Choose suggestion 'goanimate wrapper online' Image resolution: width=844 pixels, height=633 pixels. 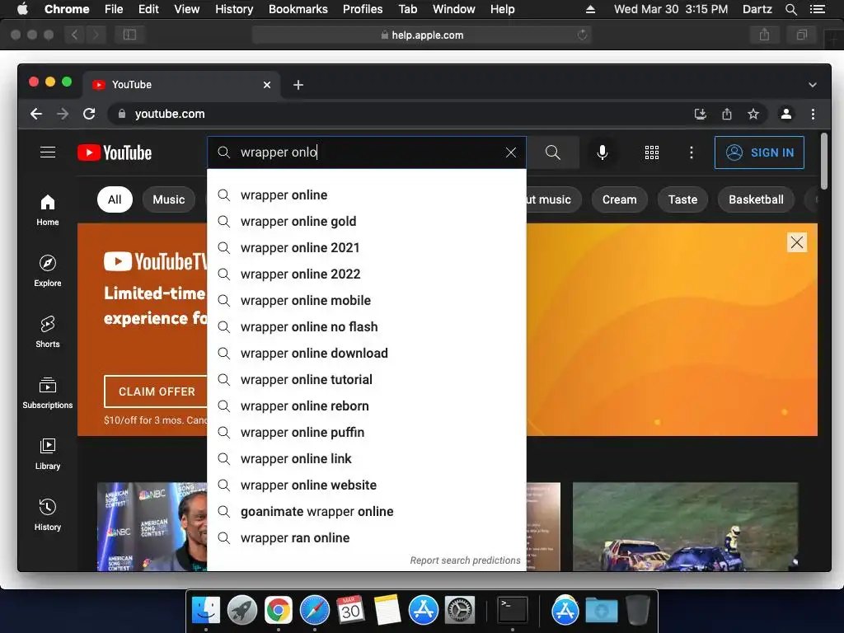coord(367,511)
